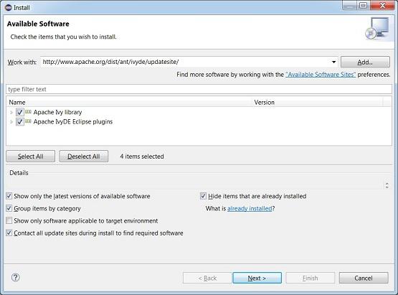The image size is (398, 295).
Task: Close the Install dialog with X
Action: 382,6
